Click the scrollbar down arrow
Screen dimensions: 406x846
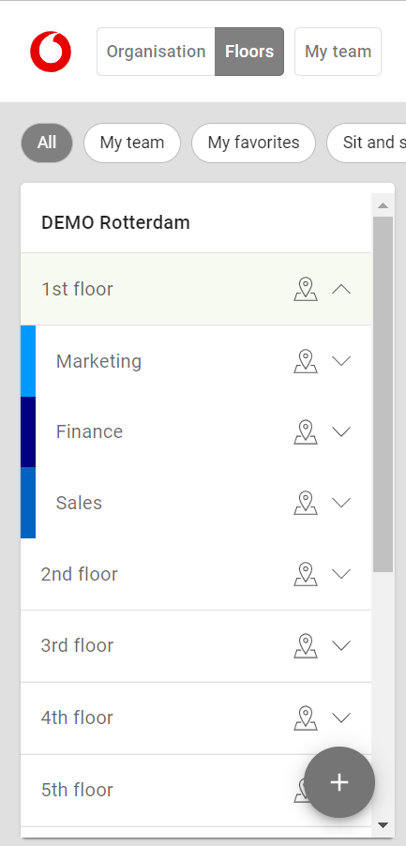[383, 825]
